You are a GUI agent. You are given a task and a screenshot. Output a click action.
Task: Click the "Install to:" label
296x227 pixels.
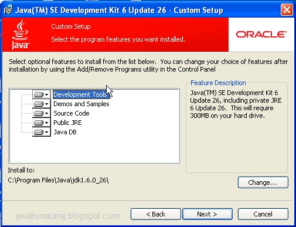(x=21, y=170)
